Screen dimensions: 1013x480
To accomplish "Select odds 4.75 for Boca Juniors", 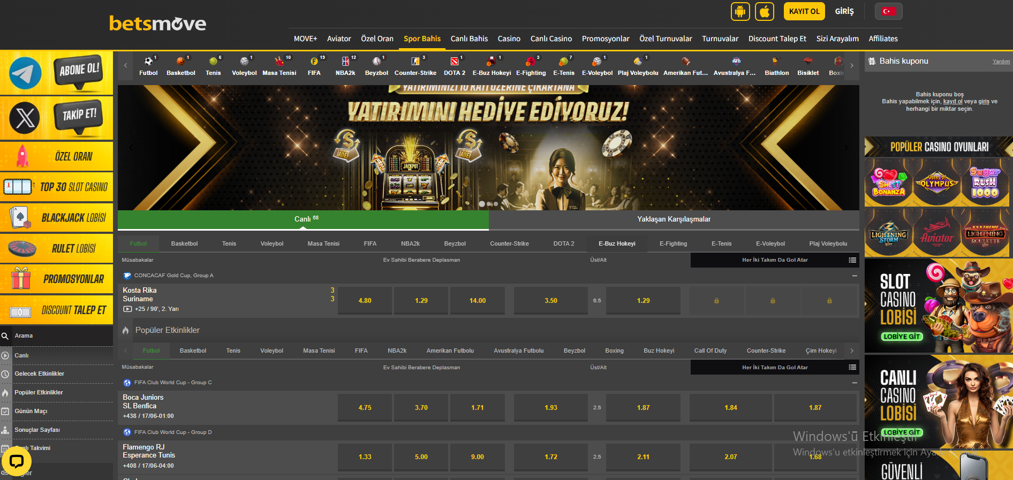I will 365,408.
